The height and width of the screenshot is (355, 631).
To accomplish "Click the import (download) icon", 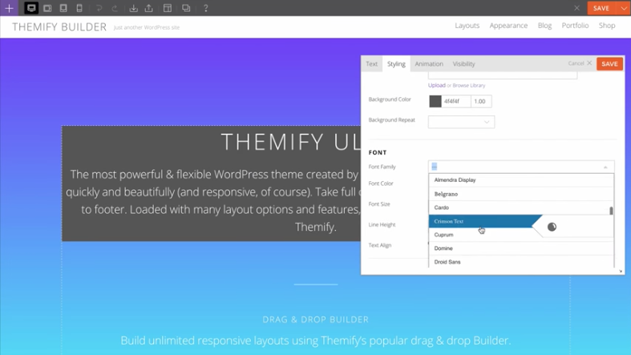I will [x=133, y=8].
